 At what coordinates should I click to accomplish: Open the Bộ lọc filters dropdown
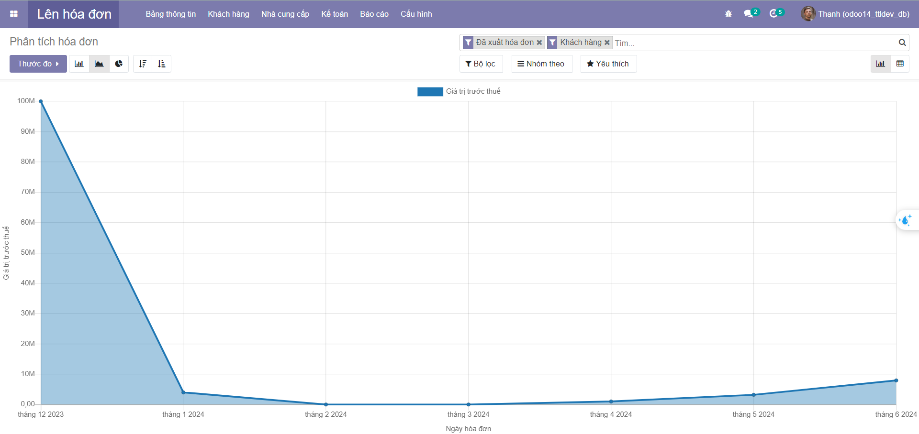point(481,64)
